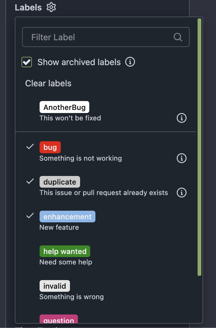This screenshot has height=328, width=216.
Task: View info icon for duplicate label
Action: [182, 193]
